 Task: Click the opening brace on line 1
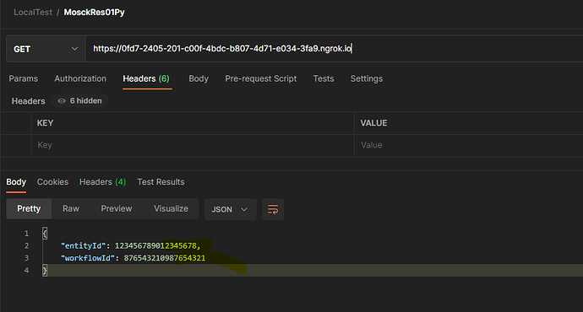(45, 234)
